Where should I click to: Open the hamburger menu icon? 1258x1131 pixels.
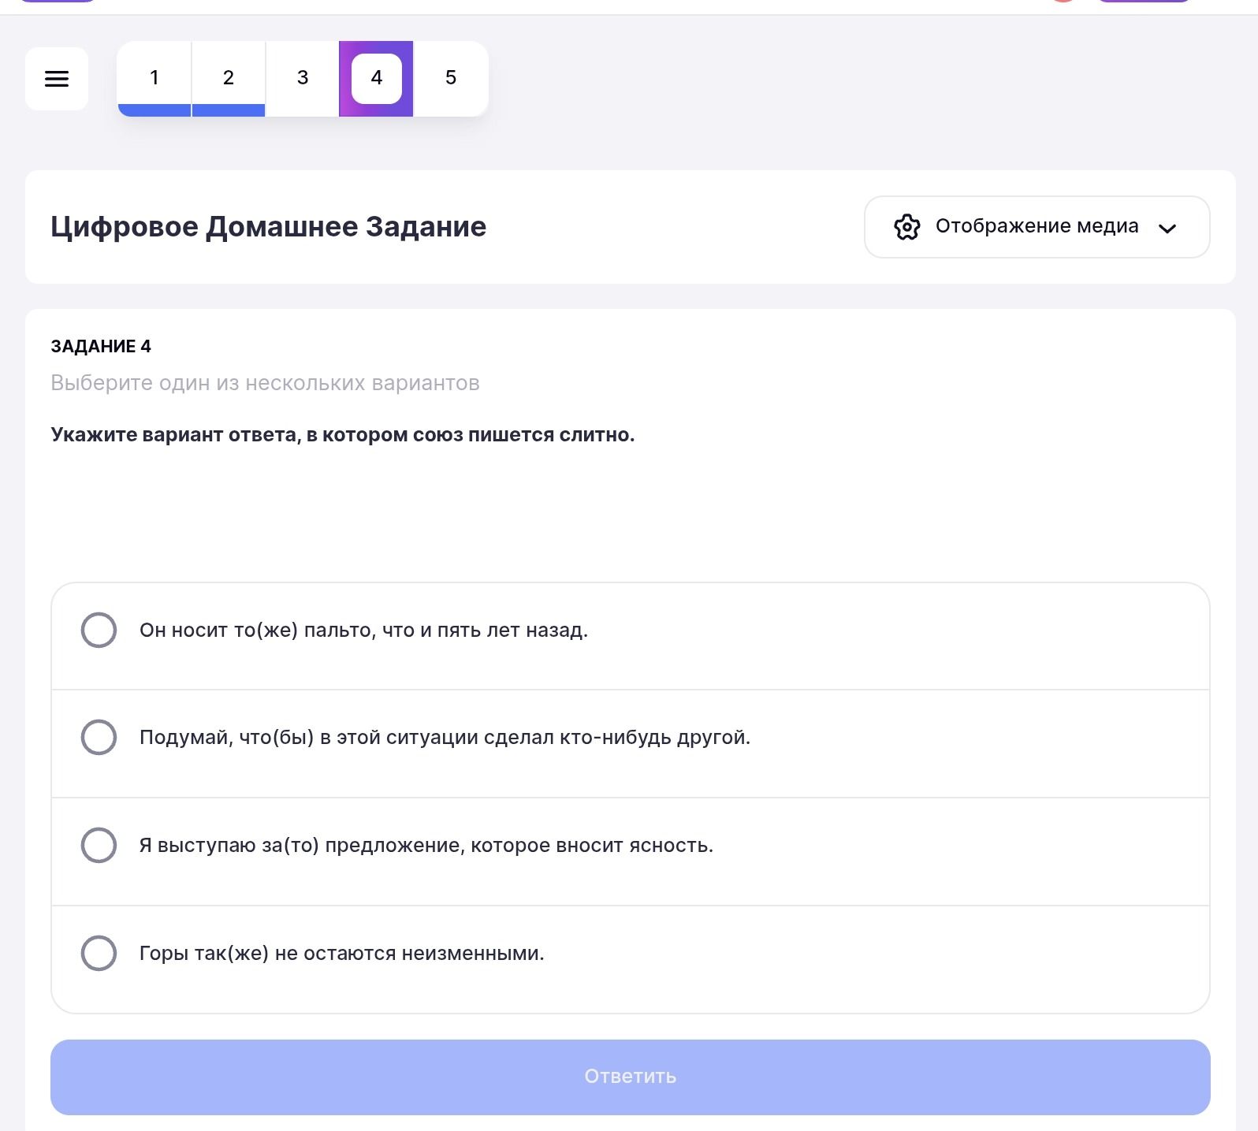click(x=57, y=79)
